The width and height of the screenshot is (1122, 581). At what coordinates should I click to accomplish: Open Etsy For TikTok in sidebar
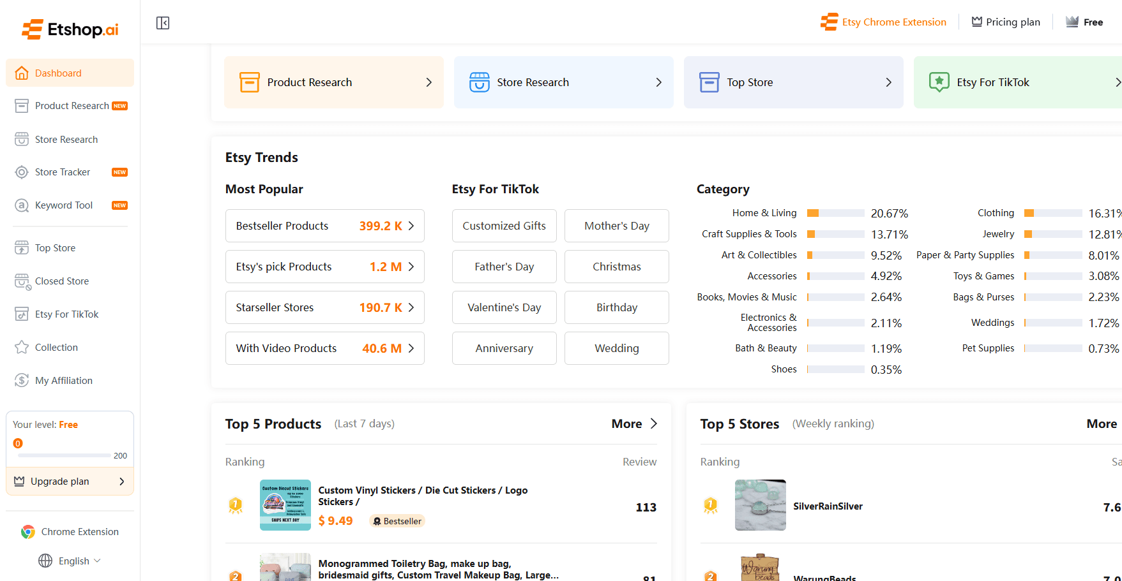click(x=66, y=314)
